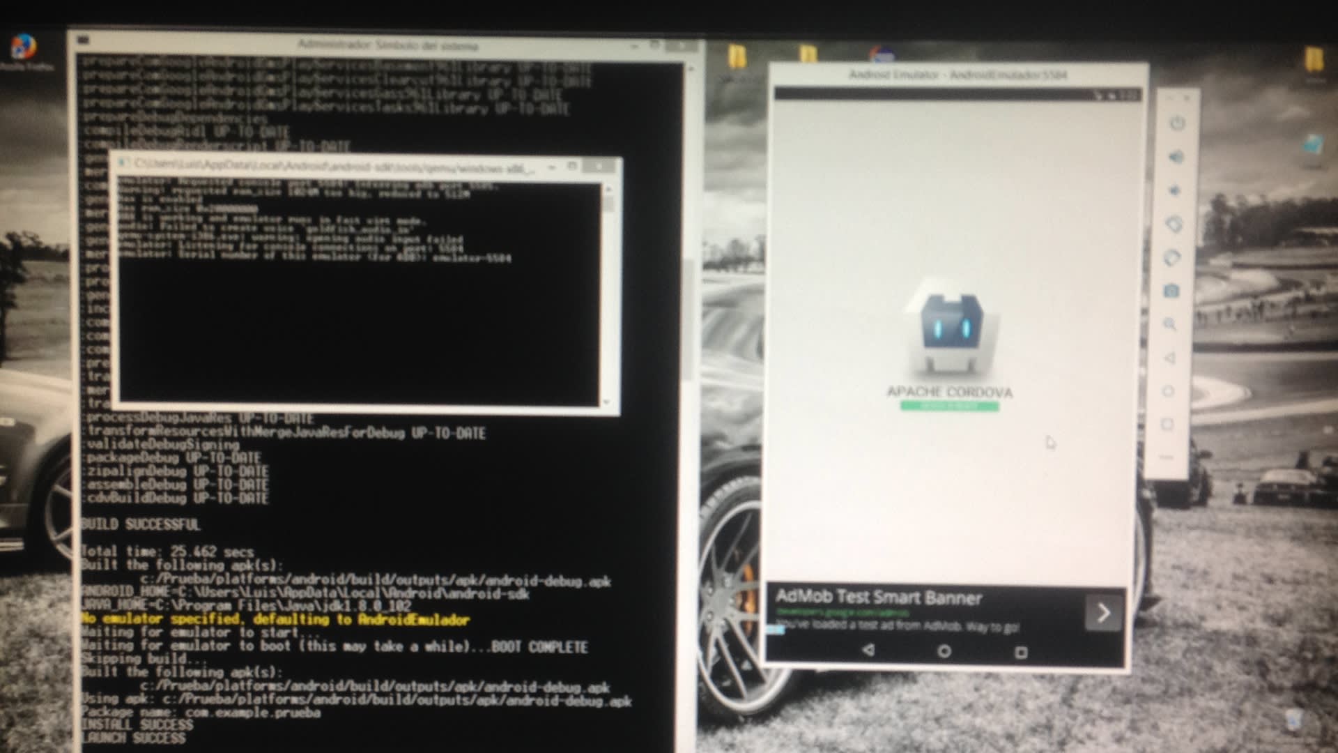This screenshot has height=753, width=1338.
Task: Rotate the emulator left
Action: click(x=1174, y=224)
